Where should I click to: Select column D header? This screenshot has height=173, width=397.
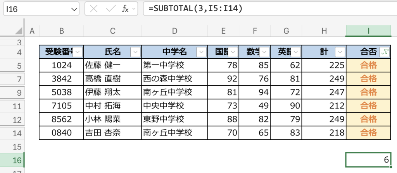[x=174, y=31]
